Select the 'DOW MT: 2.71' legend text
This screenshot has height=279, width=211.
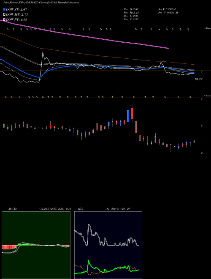tap(17, 14)
